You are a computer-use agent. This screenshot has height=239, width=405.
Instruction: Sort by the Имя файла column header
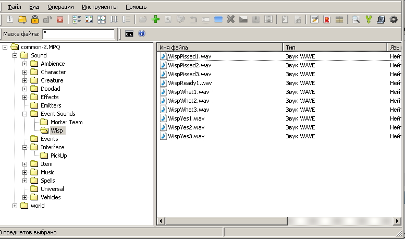(220, 47)
